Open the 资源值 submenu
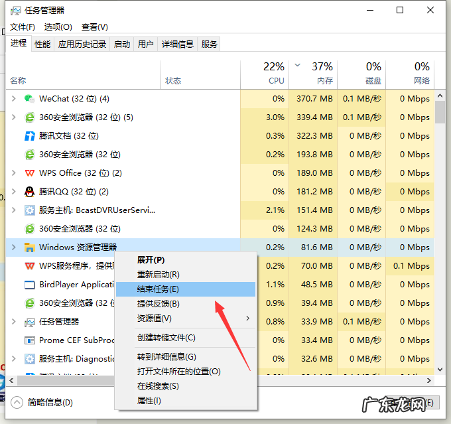The height and width of the screenshot is (424, 451). (186, 318)
